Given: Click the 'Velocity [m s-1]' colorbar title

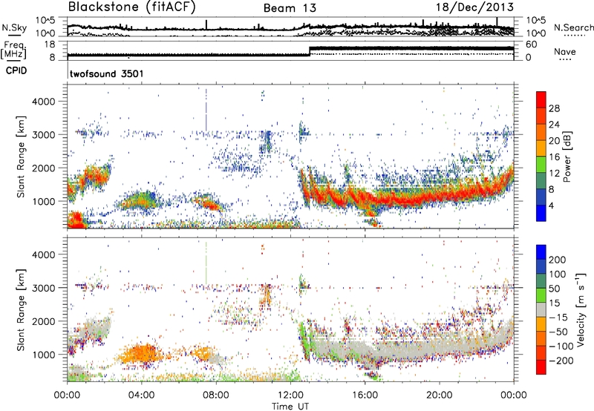Looking at the screenshot, I should [x=581, y=309].
